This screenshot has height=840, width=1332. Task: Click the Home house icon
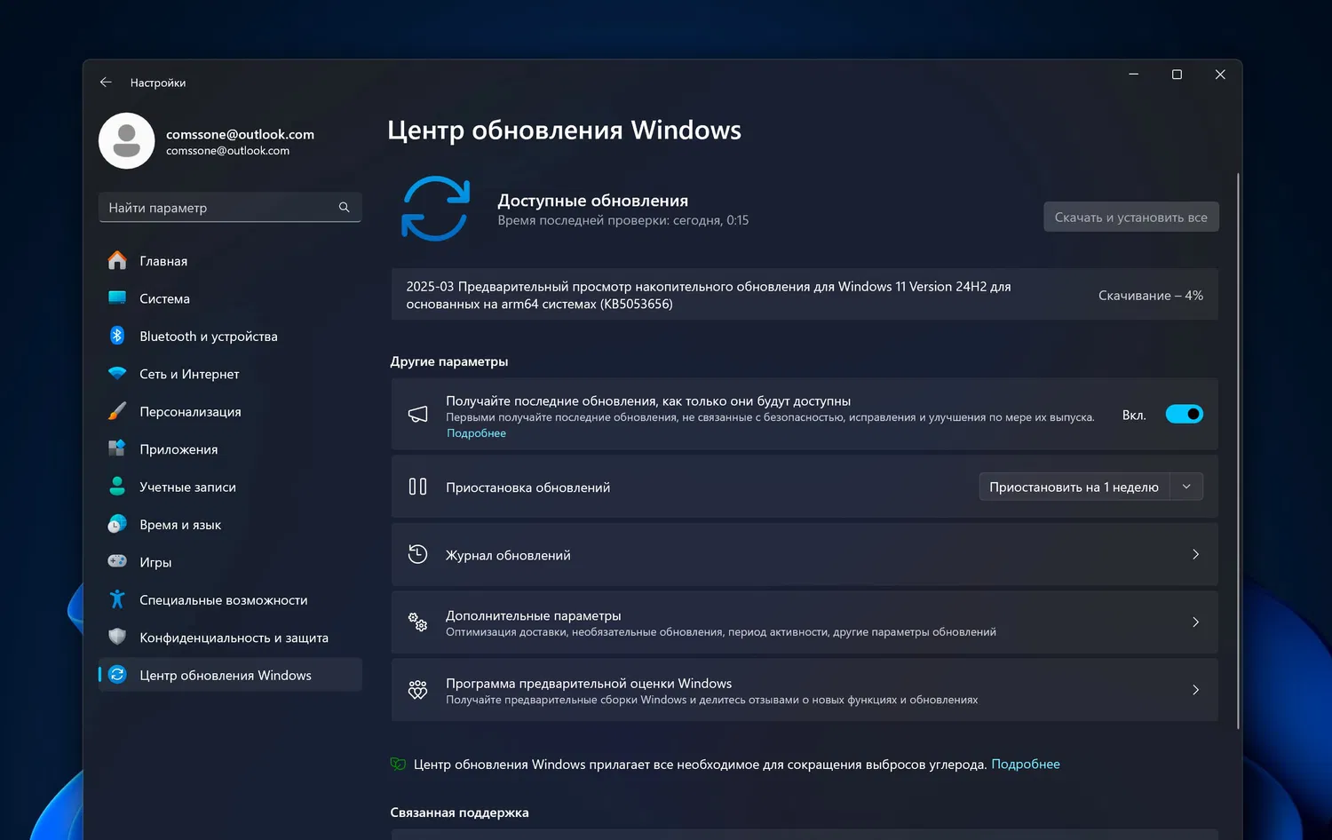pos(117,261)
